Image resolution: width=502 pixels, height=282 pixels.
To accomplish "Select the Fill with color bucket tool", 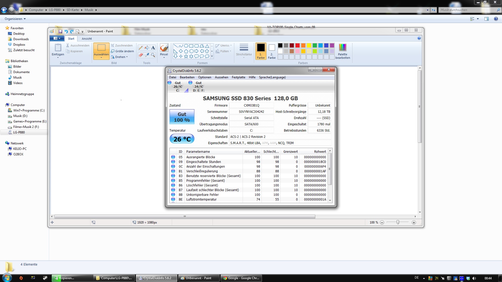I will (147, 48).
